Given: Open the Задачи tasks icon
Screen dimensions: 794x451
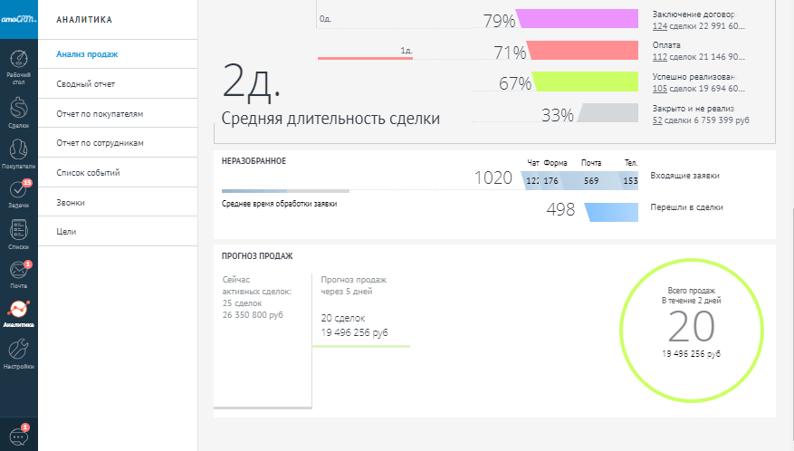Looking at the screenshot, I should click(x=18, y=192).
